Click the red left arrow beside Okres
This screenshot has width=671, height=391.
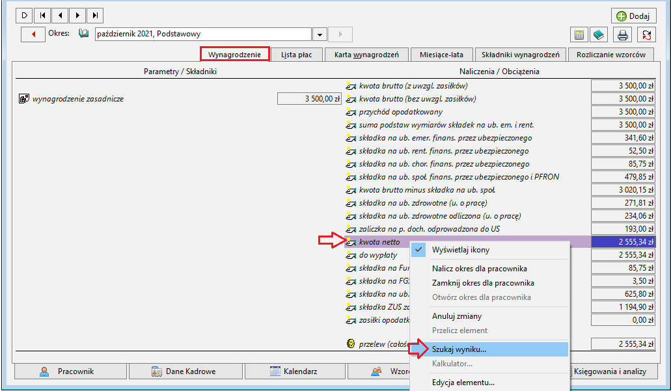click(33, 34)
